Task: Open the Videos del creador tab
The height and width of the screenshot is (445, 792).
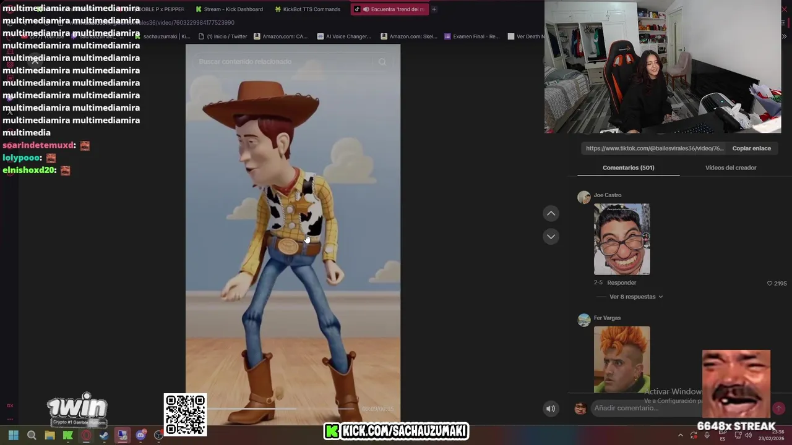Action: point(731,167)
